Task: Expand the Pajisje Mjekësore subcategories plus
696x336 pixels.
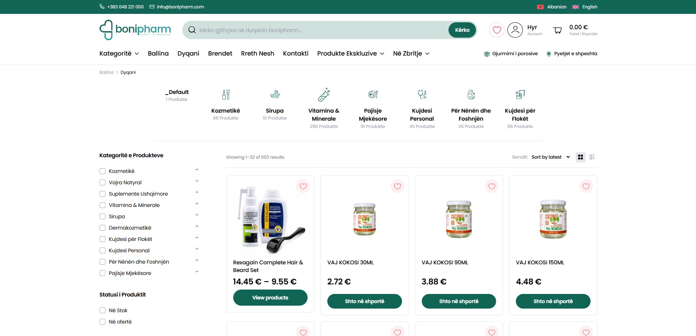Action: coord(197,272)
